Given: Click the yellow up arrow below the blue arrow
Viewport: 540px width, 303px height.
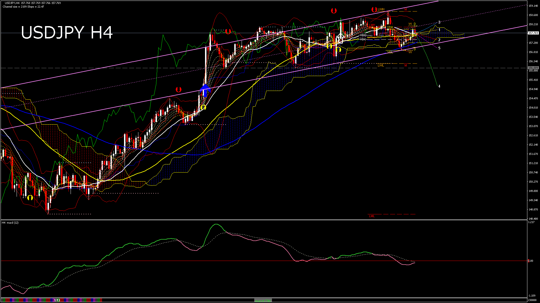Looking at the screenshot, I should coord(203,107).
